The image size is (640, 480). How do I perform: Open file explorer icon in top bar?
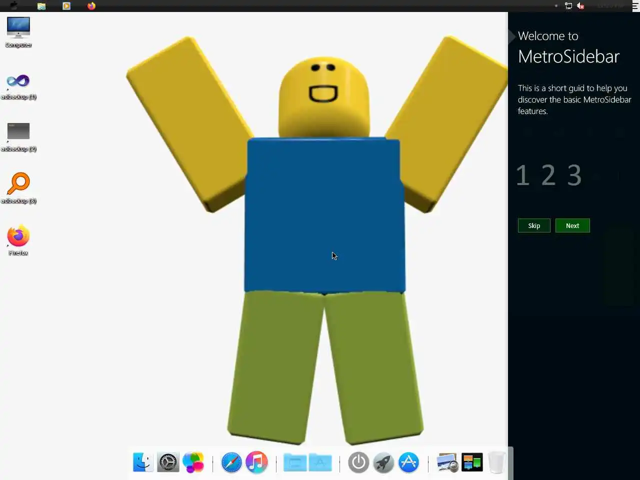click(x=41, y=6)
